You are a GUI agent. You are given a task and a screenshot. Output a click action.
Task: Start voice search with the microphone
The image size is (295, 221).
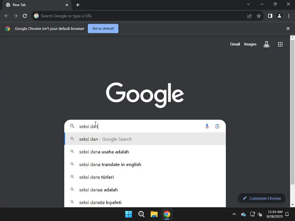(x=207, y=126)
